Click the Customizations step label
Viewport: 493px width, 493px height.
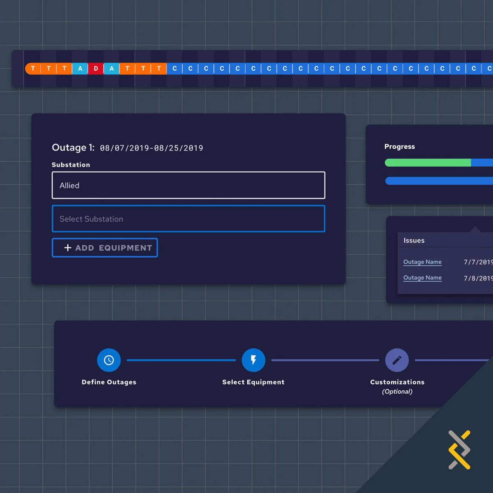coord(397,382)
